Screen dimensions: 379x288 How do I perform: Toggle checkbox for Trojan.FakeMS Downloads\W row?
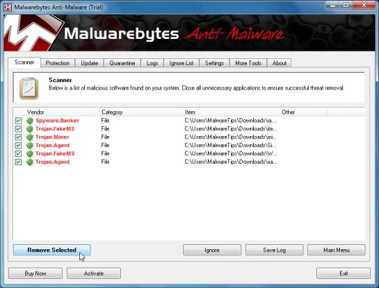[18, 153]
